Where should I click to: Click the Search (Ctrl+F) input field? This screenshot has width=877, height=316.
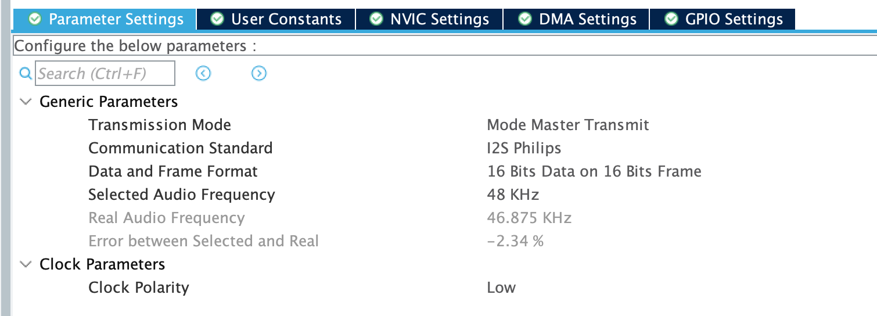click(x=105, y=74)
